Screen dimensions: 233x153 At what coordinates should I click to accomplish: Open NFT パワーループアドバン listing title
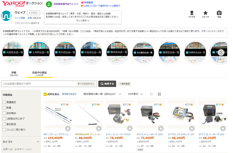point(57,134)
